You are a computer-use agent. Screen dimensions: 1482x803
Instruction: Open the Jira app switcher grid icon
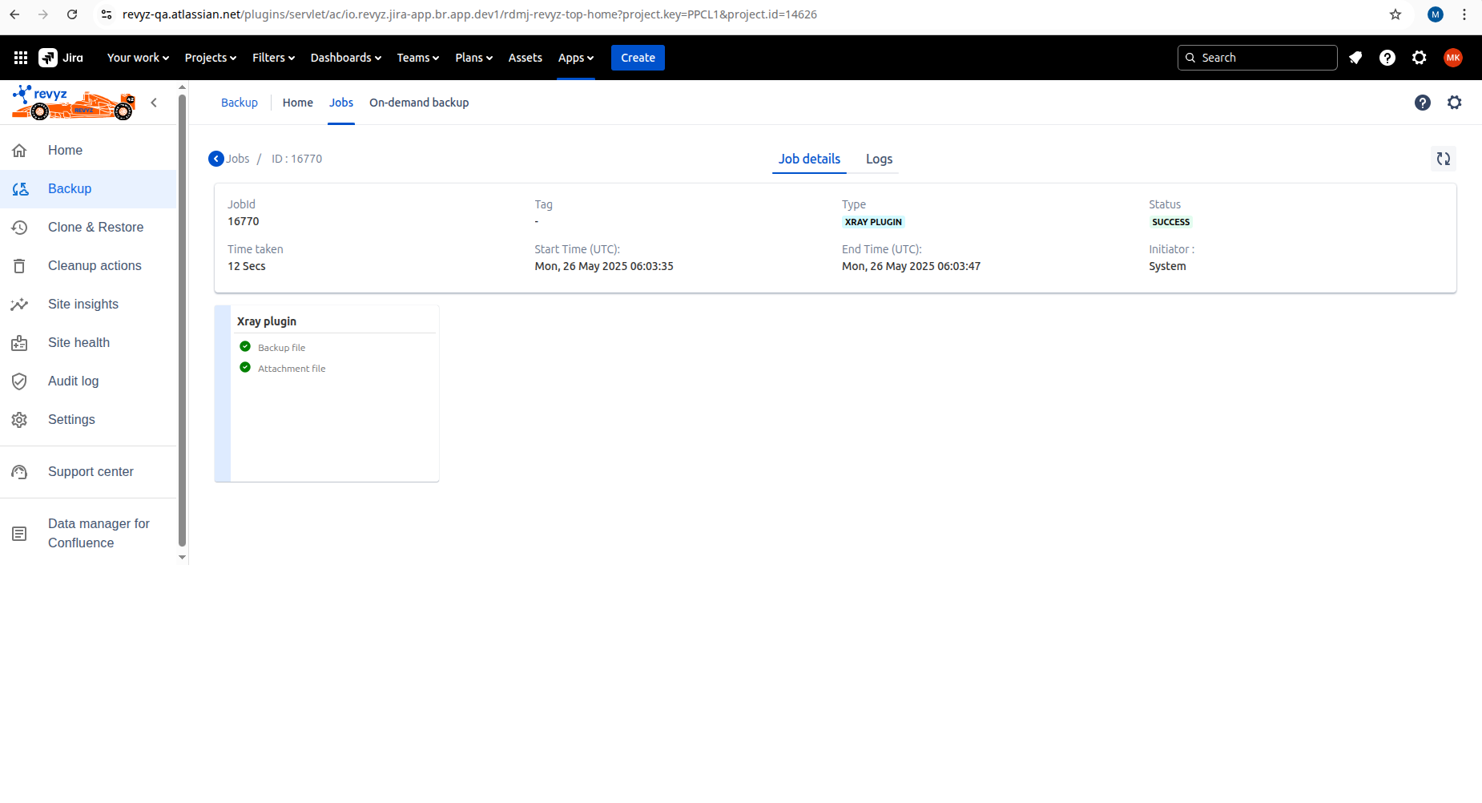point(21,58)
